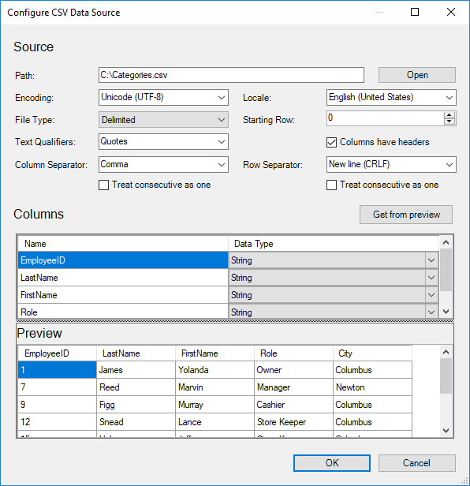Viewport: 470px width, 486px height.
Task: Click the Preview grid scrollbar thumb
Action: [x=446, y=376]
